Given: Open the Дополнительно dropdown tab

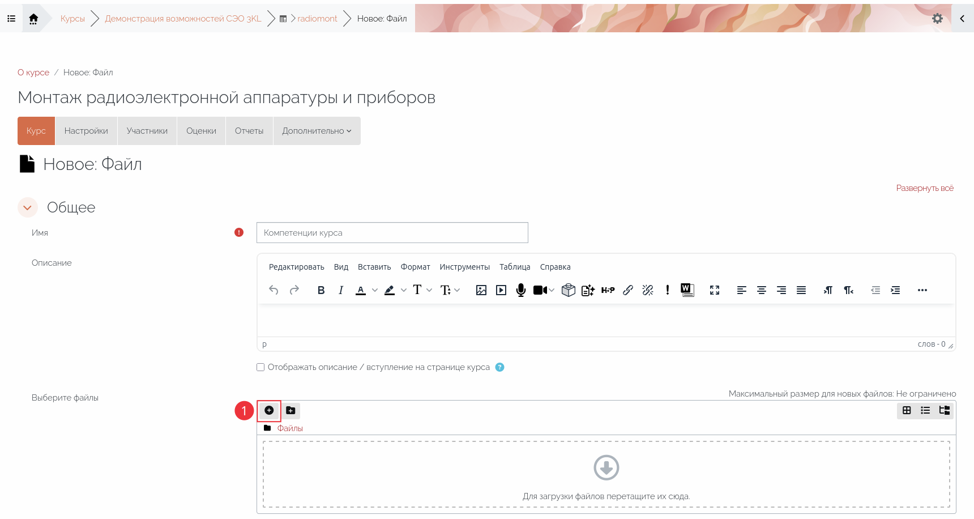Looking at the screenshot, I should coord(317,131).
